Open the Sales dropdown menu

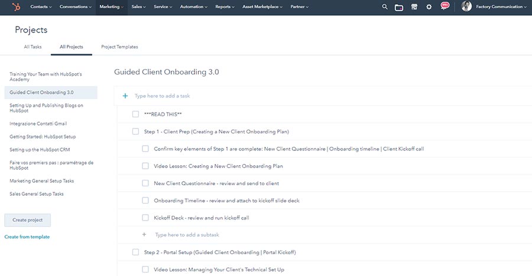139,6
